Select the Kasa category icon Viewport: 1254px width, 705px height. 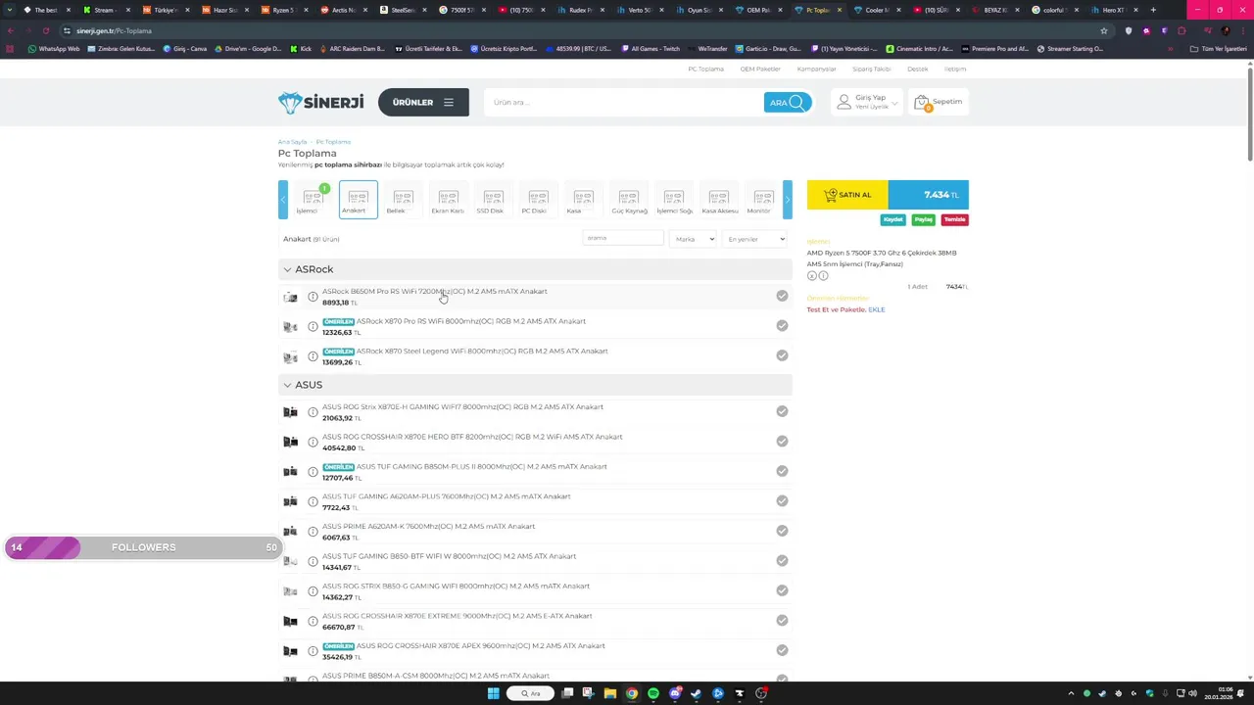(x=583, y=199)
